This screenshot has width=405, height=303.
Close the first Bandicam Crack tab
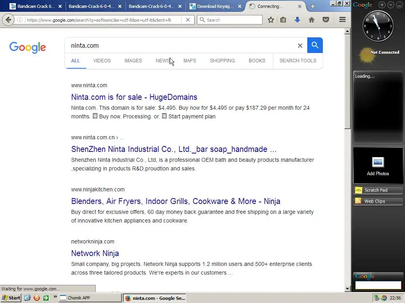(60, 6)
